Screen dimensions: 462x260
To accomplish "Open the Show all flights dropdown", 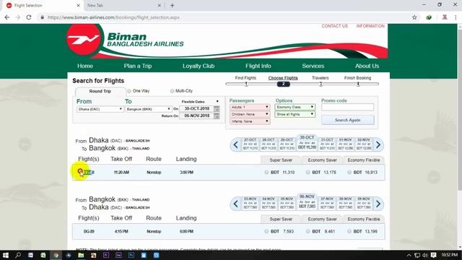I will coord(295,114).
